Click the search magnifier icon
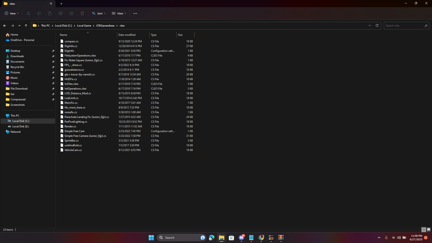432x243 pixels. coord(426,26)
